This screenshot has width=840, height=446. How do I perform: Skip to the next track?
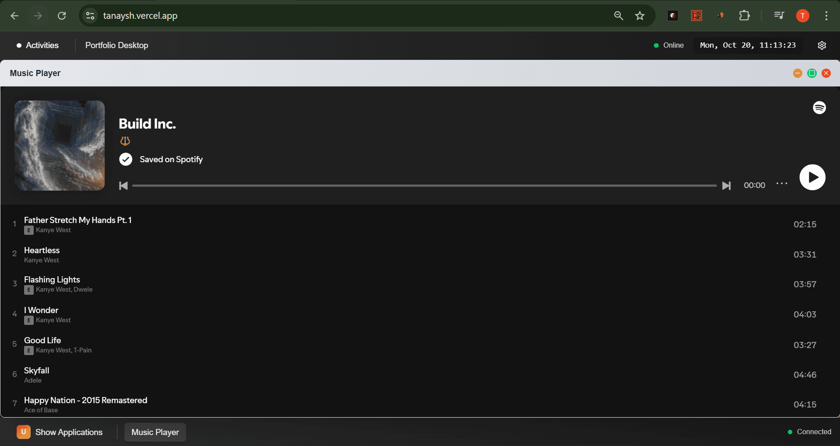point(726,186)
